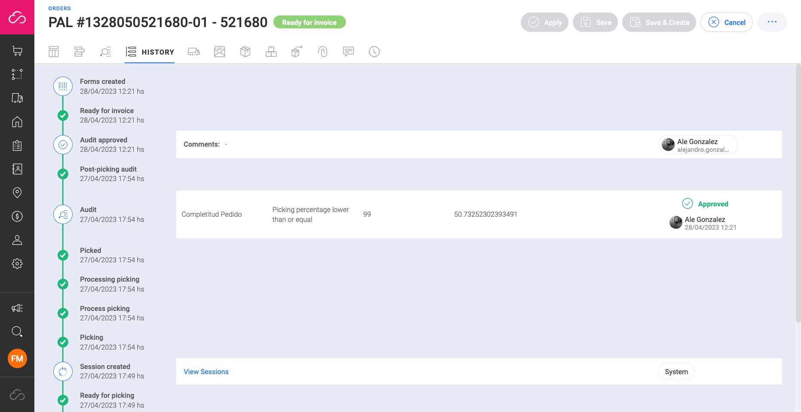Select the location pin sidebar icon

tap(17, 192)
